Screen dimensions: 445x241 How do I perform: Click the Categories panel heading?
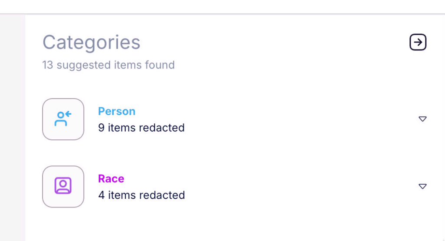[x=91, y=42]
